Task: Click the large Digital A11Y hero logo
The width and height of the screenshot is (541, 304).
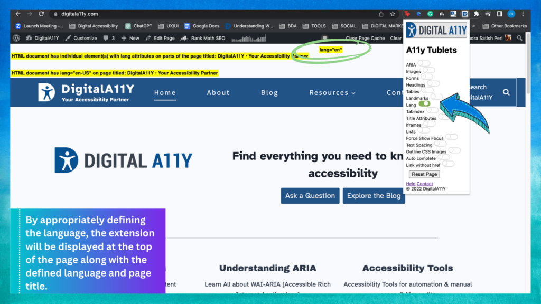Action: coord(123,160)
